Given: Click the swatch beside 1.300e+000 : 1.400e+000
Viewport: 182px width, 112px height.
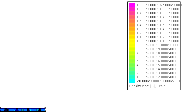Looking at the screenshot, I should tap(132, 29).
